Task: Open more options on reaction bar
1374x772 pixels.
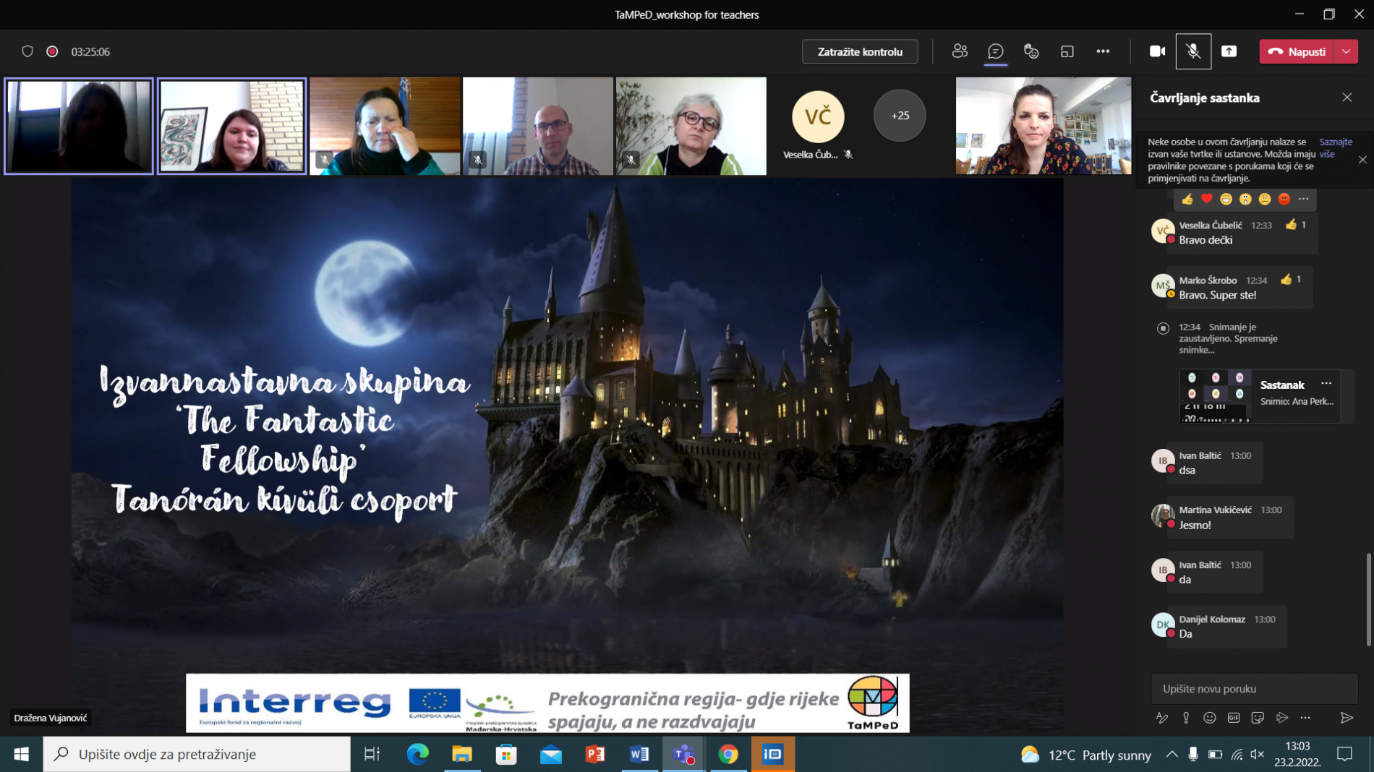Action: pos(1304,199)
